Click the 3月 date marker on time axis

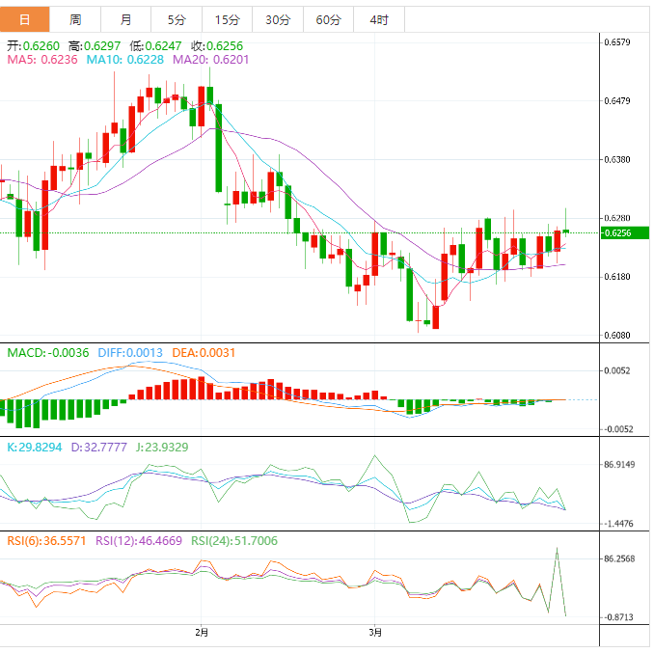(x=375, y=633)
